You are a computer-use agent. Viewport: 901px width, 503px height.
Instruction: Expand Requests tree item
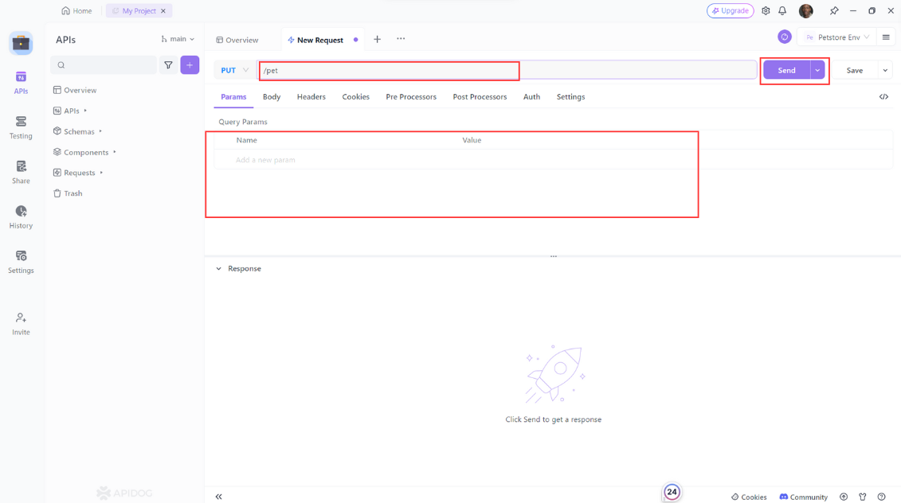pos(101,173)
